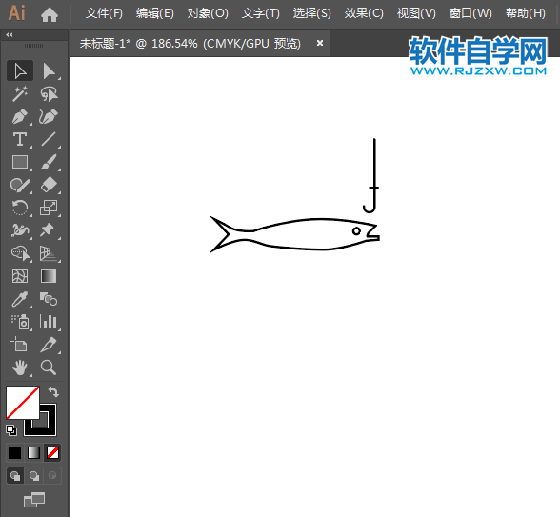
Task: Open the 效果(C) menu
Action: [364, 13]
